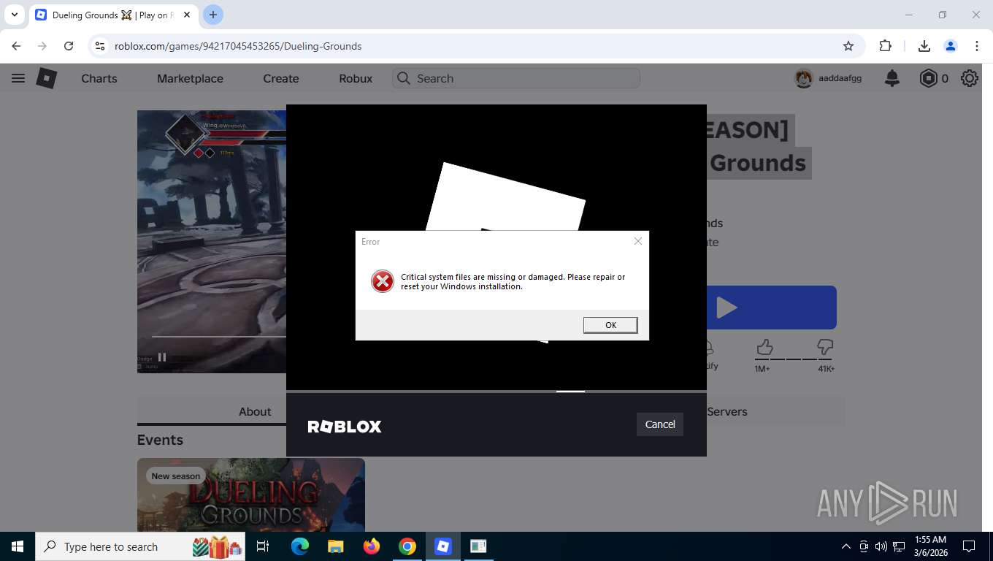The height and width of the screenshot is (561, 993).
Task: Open the volume control in the tray
Action: pyautogui.click(x=881, y=546)
